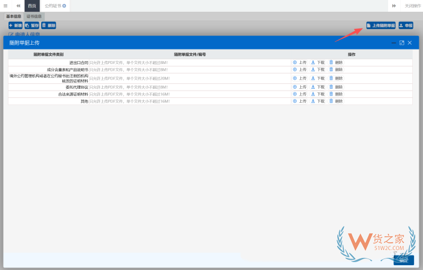Click the file field for 成分含量表和产品说明书
The image size is (423, 270).
(x=190, y=69)
